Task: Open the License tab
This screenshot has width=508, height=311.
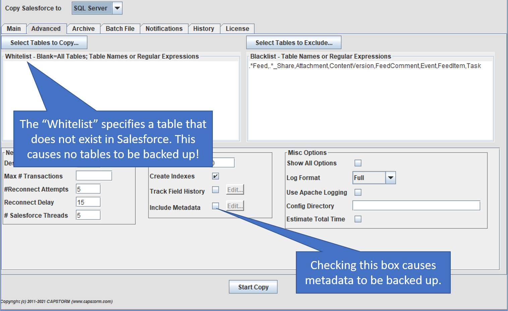Action: click(x=237, y=29)
